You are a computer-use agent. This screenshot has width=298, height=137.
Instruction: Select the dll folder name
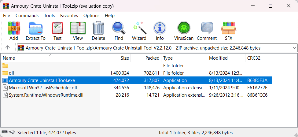[11, 73]
